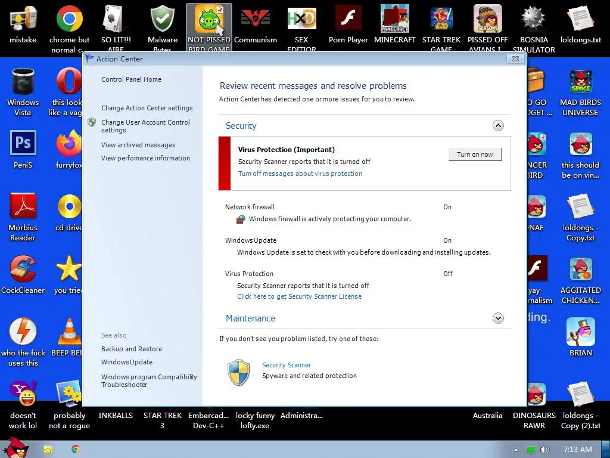Screen dimensions: 610x458
Task: Open 'View archived messages'
Action: [138, 145]
